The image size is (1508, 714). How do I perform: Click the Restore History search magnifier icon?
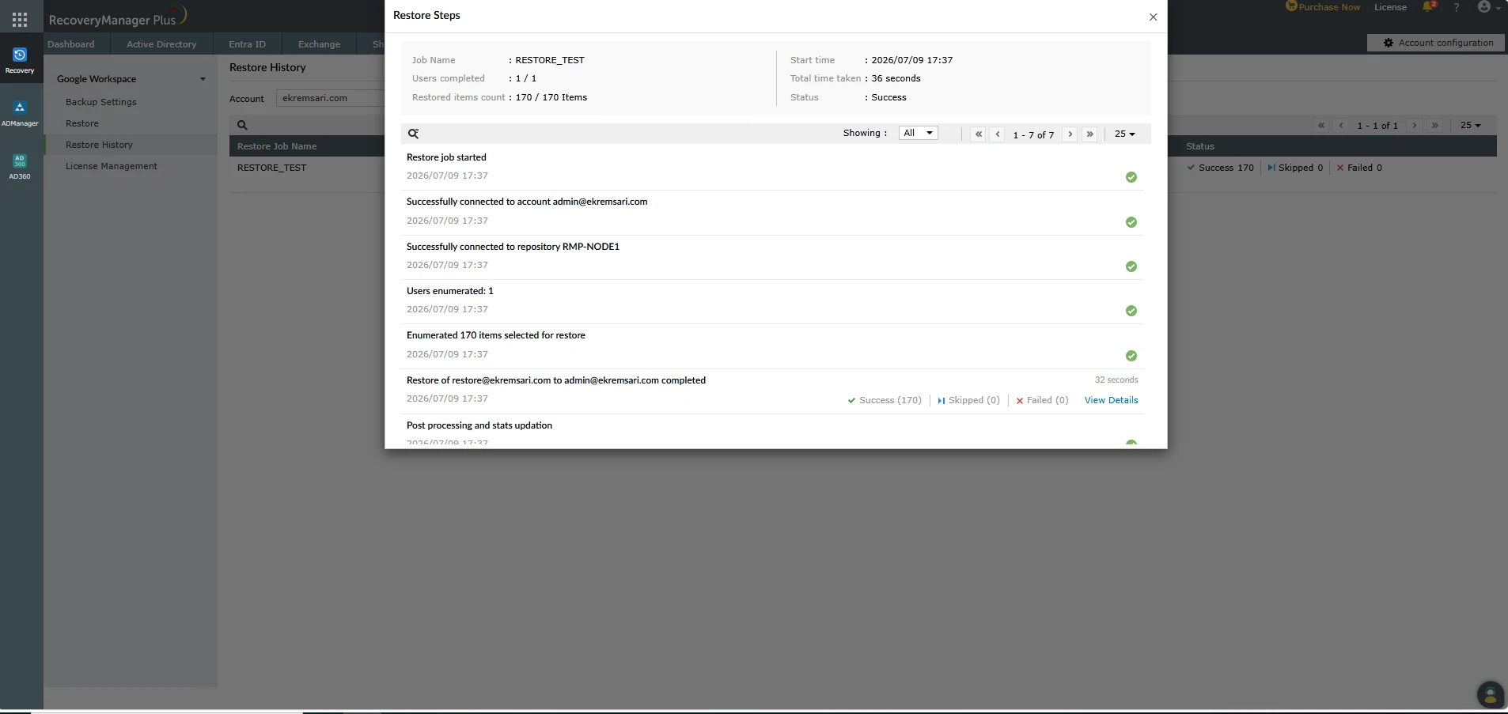coord(243,125)
